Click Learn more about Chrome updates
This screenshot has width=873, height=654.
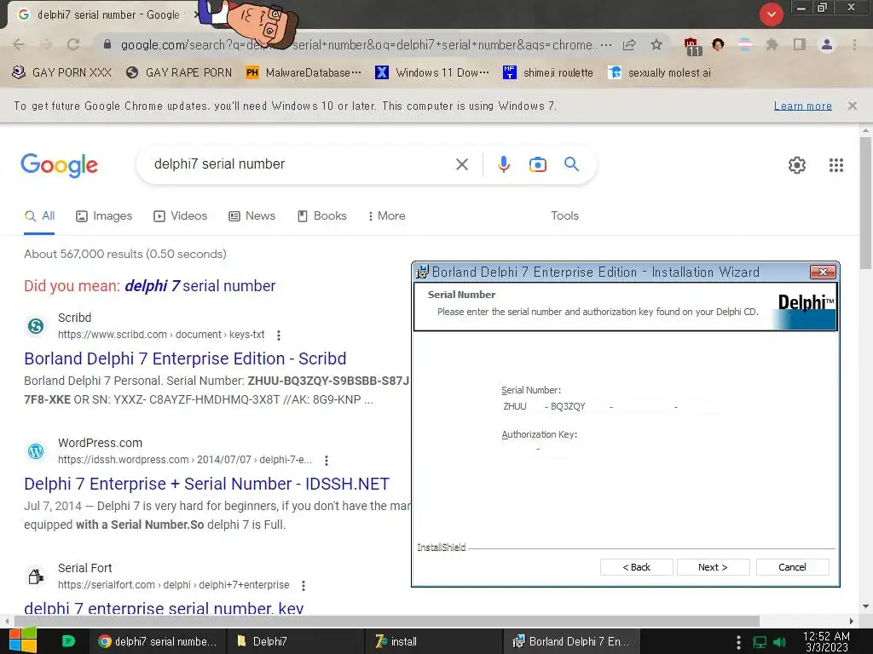point(802,106)
